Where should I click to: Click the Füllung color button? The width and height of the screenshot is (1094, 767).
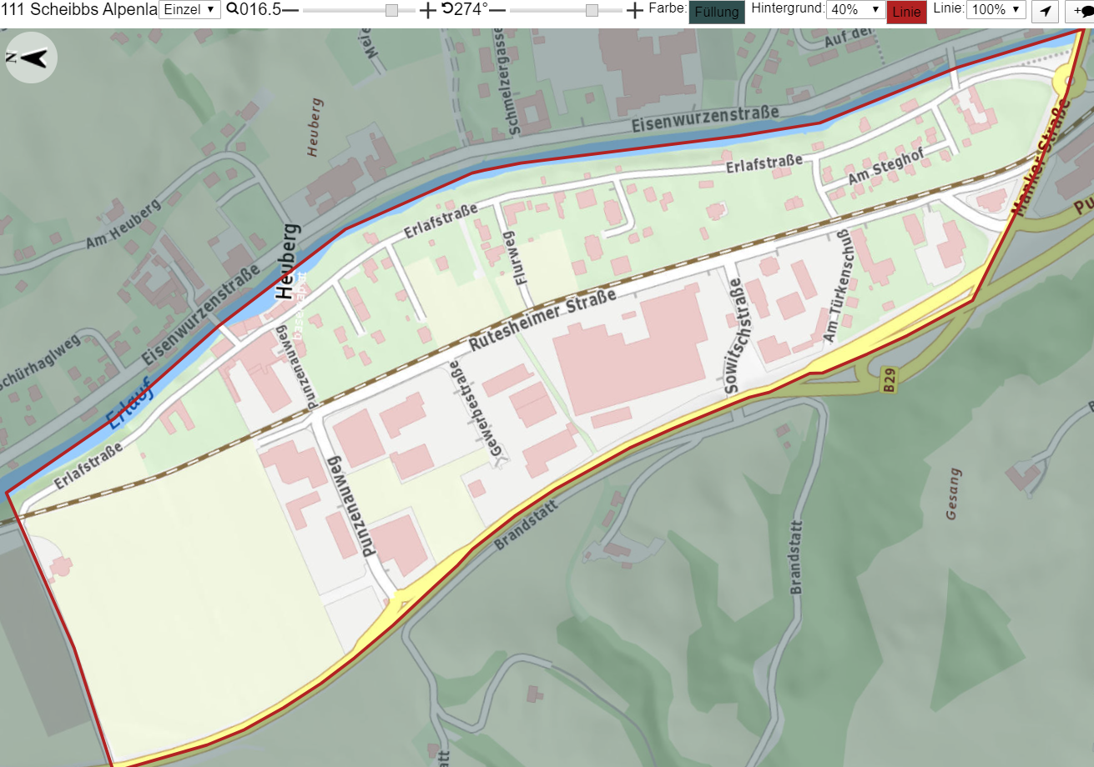pyautogui.click(x=716, y=12)
